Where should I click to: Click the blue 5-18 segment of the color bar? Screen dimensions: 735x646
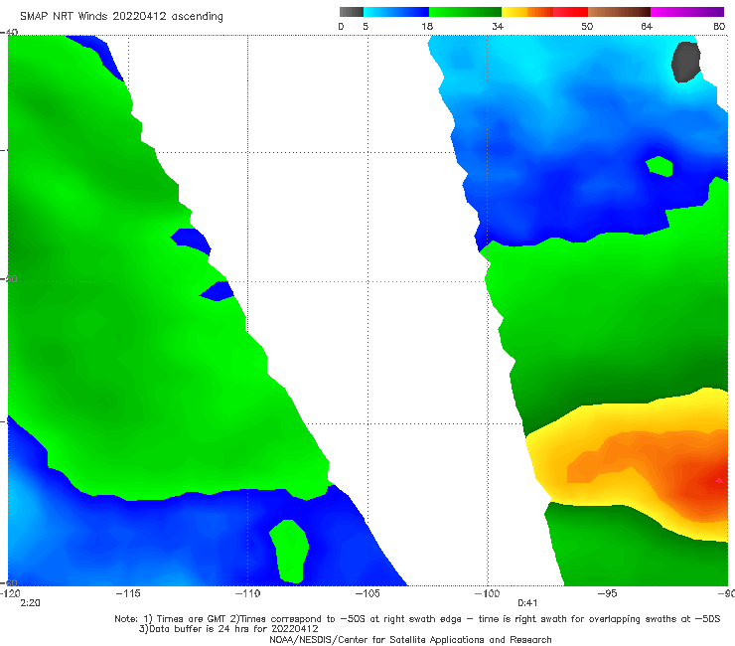point(396,12)
